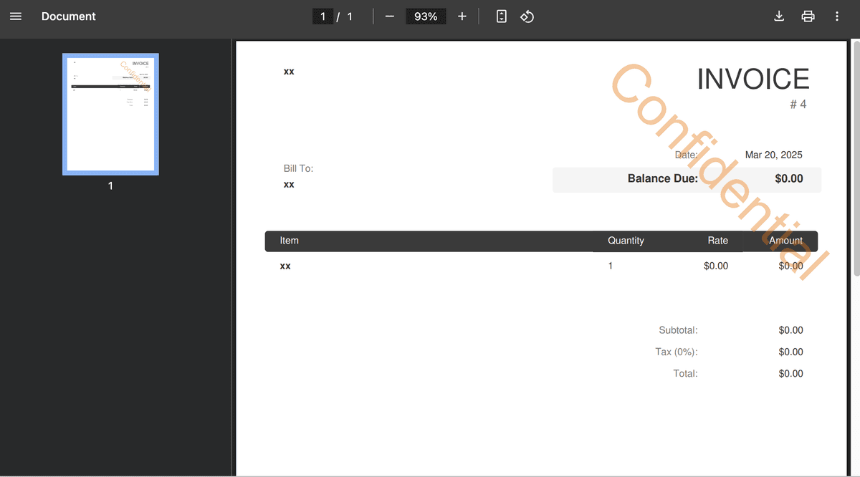Click the current page number field
Viewport: 860px width, 477px height.
tap(323, 16)
